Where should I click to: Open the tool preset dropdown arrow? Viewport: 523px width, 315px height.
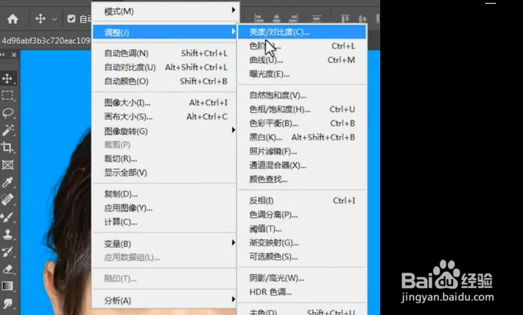(x=55, y=19)
